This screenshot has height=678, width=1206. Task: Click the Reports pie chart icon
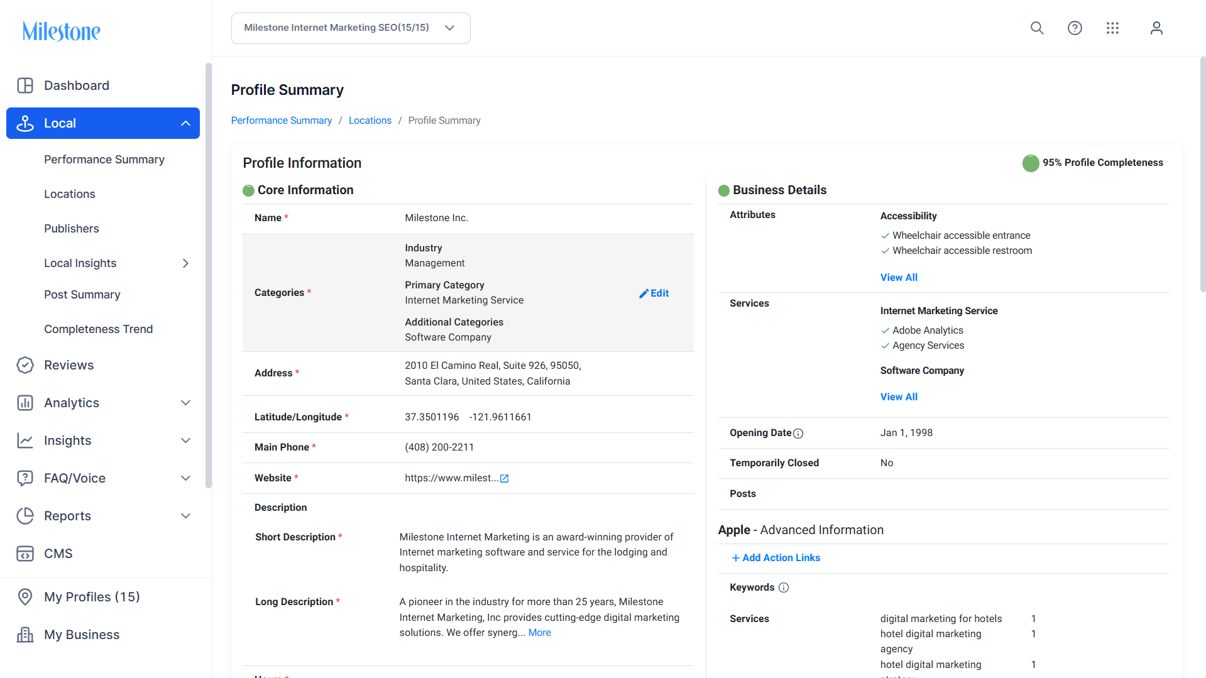pos(25,516)
